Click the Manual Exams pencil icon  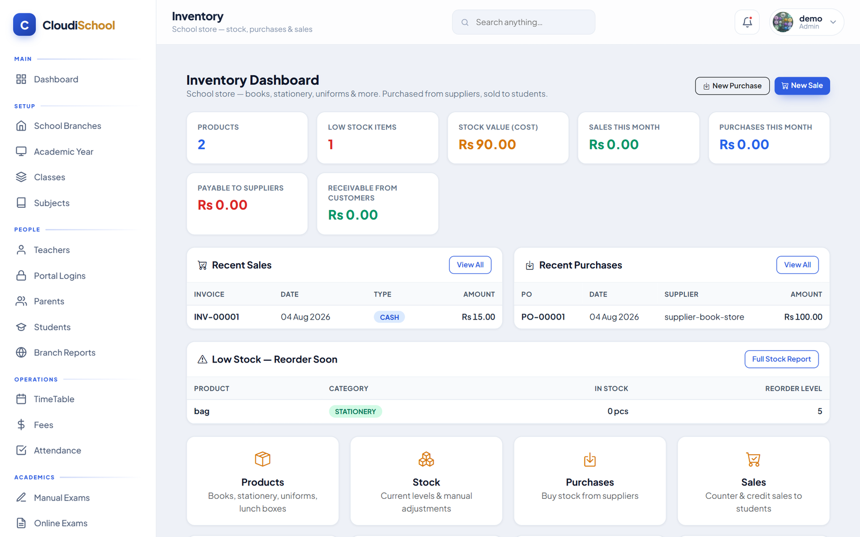point(21,497)
